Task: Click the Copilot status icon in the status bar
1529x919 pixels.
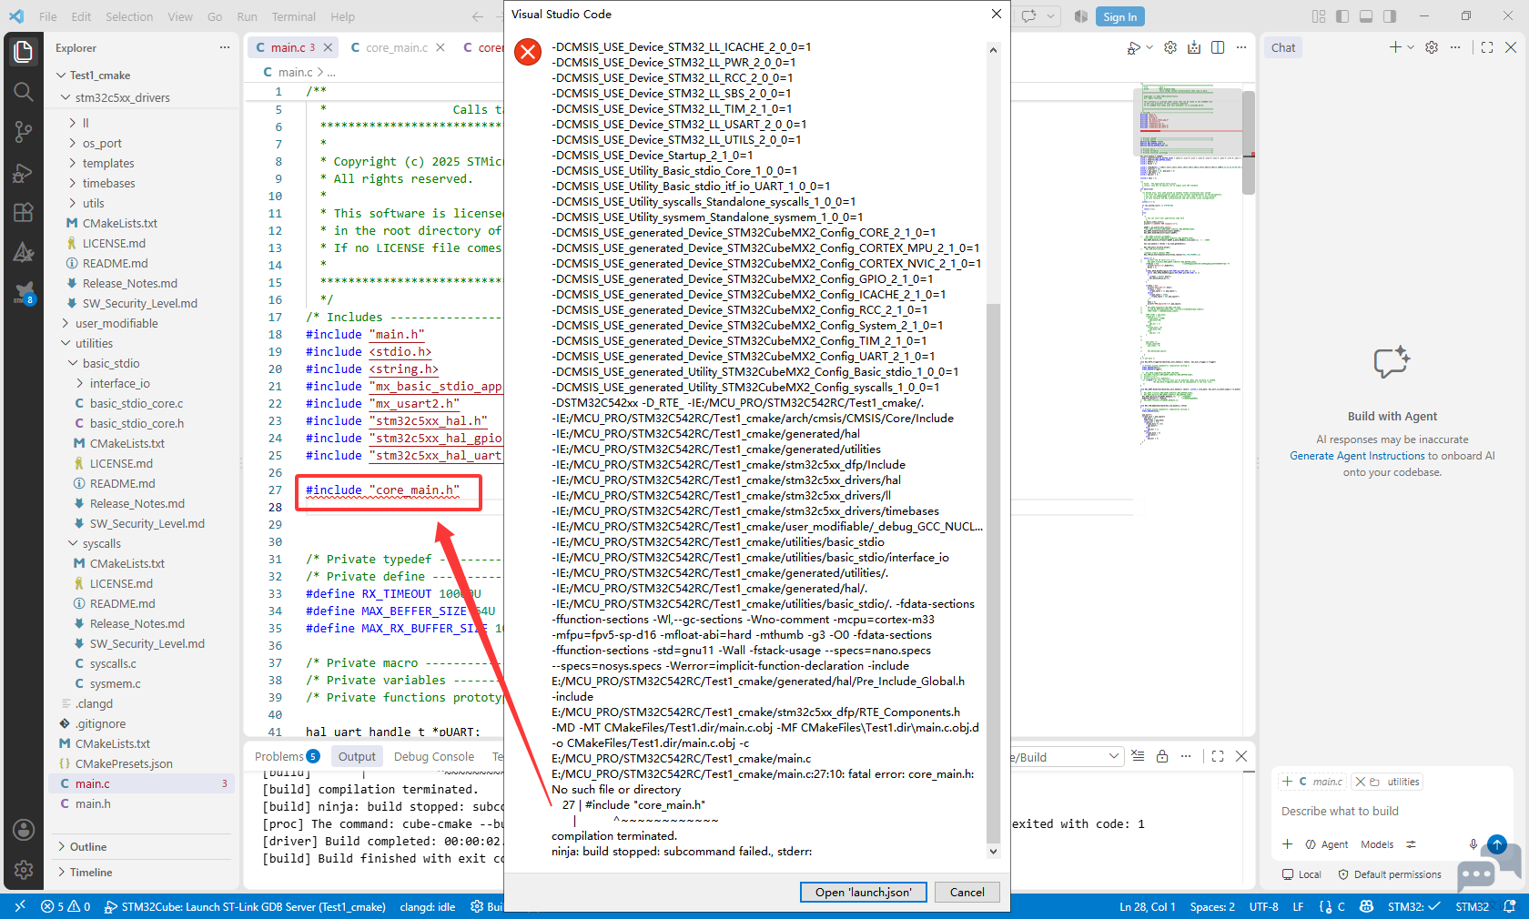Action: click(x=1367, y=906)
